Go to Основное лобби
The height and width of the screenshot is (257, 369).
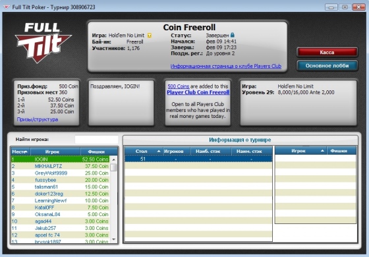coord(327,66)
